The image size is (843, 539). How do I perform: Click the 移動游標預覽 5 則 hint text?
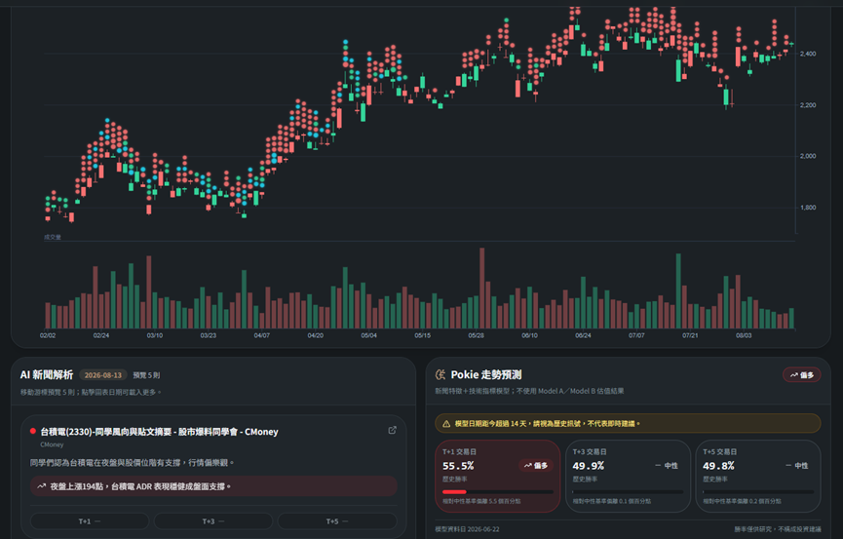[x=91, y=392]
